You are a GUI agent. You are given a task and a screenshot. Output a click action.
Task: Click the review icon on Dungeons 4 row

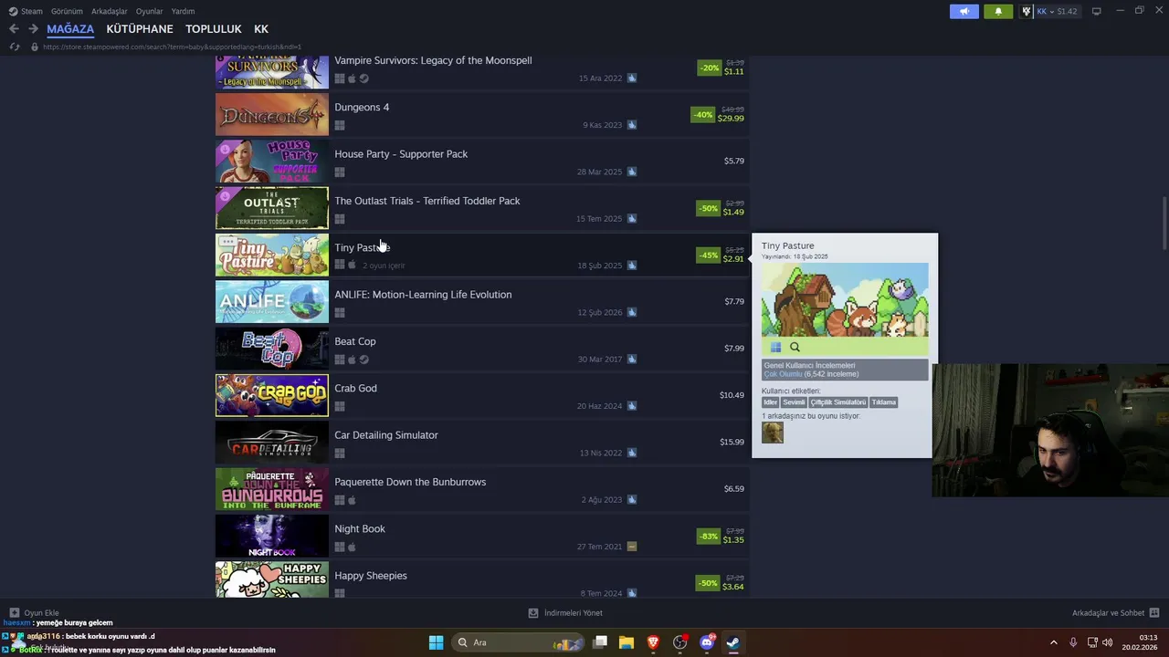pos(632,125)
